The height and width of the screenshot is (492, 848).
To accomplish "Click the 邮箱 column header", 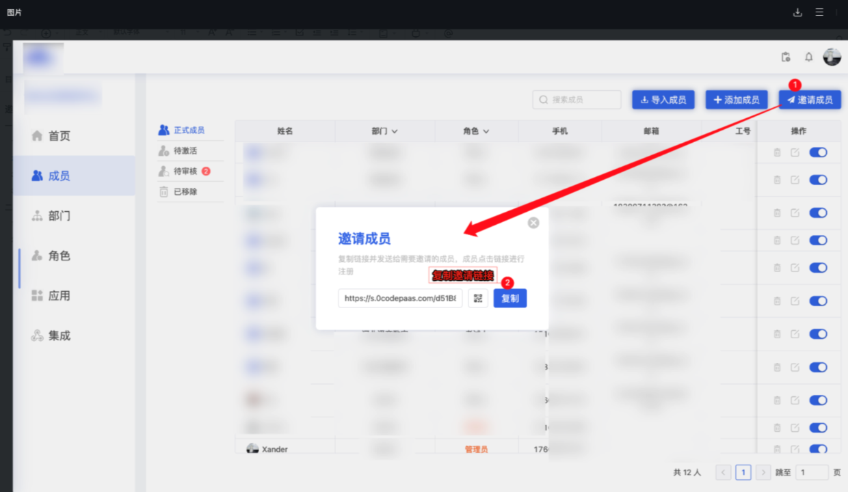I will [x=651, y=131].
